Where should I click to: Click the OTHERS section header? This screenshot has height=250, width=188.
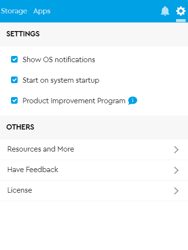(20, 127)
